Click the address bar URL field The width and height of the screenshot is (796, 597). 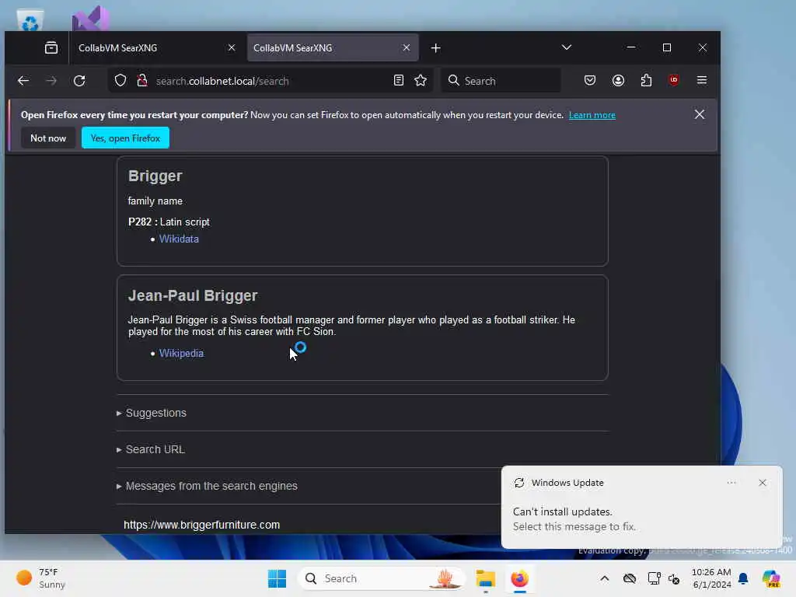[270, 81]
